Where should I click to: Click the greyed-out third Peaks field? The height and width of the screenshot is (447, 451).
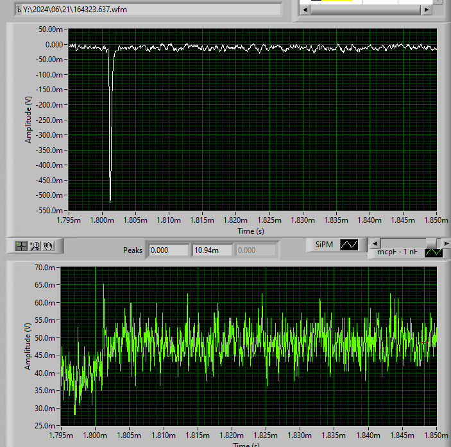(x=255, y=250)
